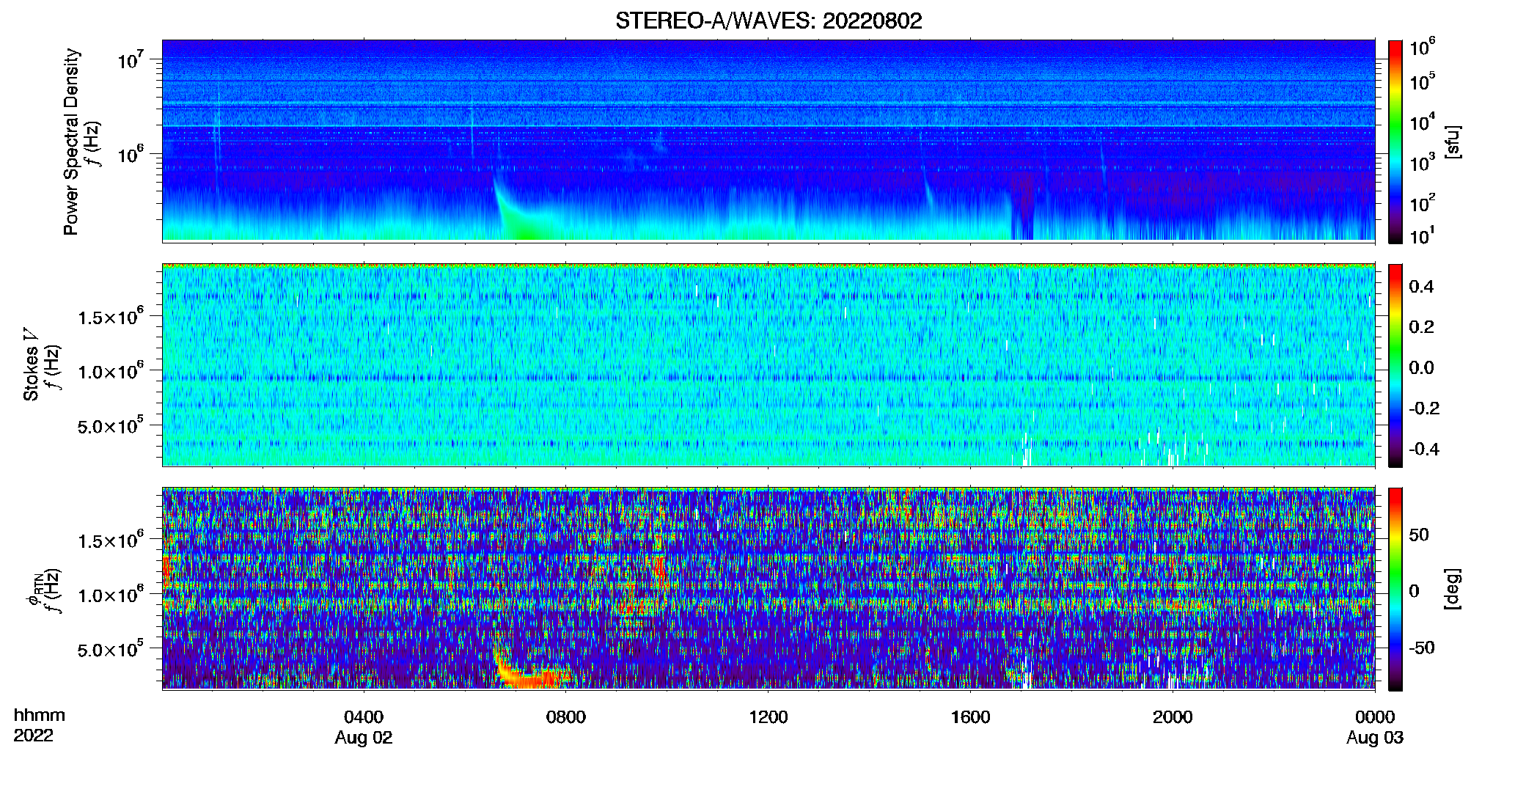The width and height of the screenshot is (1537, 792).
Task: Click the "2022" year label
Action: coord(33,736)
